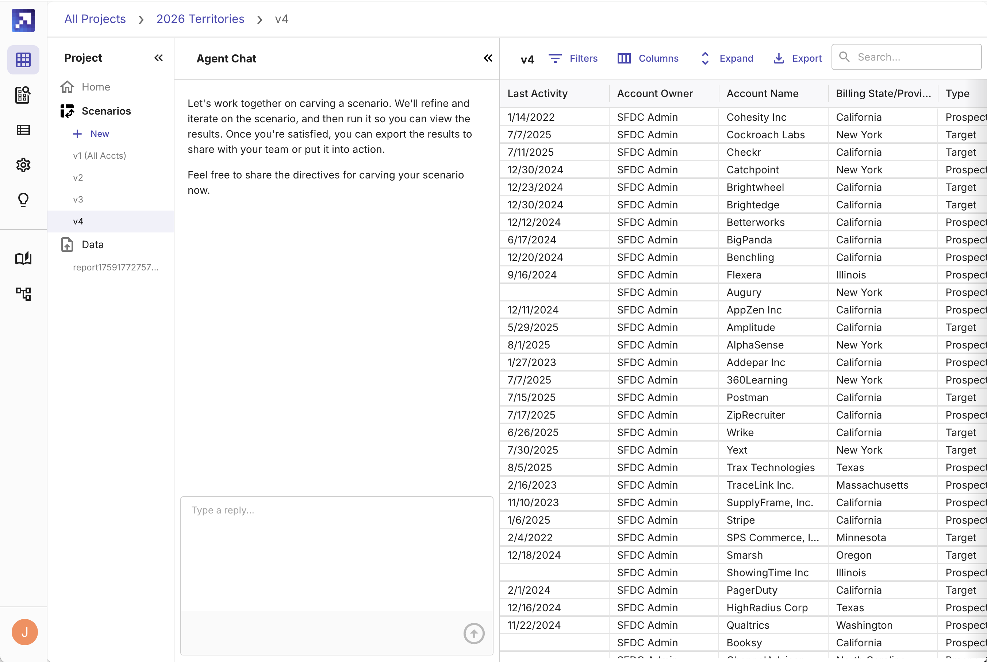Export the v4 table

click(x=798, y=58)
